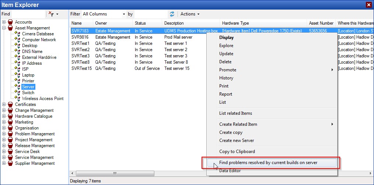This screenshot has width=374, height=185.
Task: Click the Certificates basket icon
Action: click(x=10, y=104)
